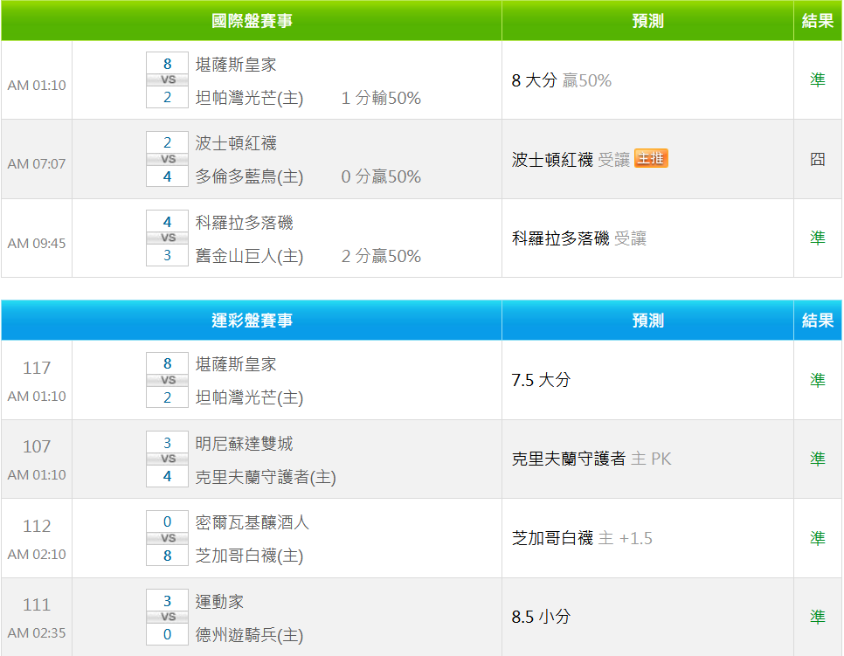
Task: Click 結果 header in blue table
Action: [x=818, y=321]
